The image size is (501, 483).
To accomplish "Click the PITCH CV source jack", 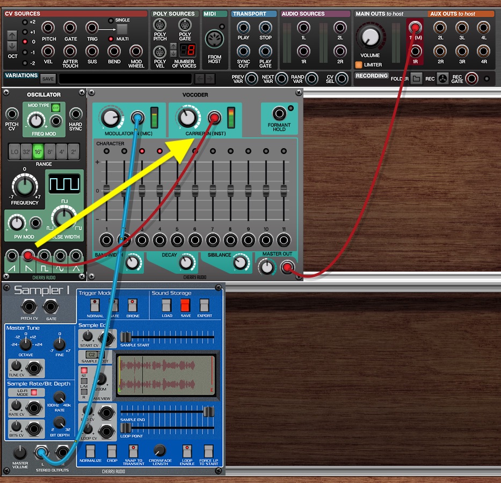I will click(x=48, y=28).
